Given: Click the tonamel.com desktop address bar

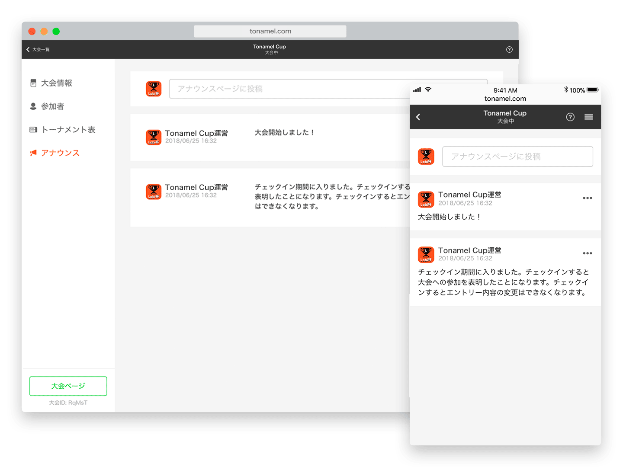Looking at the screenshot, I should point(270,31).
